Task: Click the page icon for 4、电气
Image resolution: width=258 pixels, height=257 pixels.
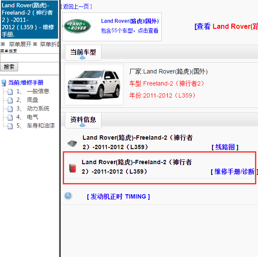Action: coord(10,117)
